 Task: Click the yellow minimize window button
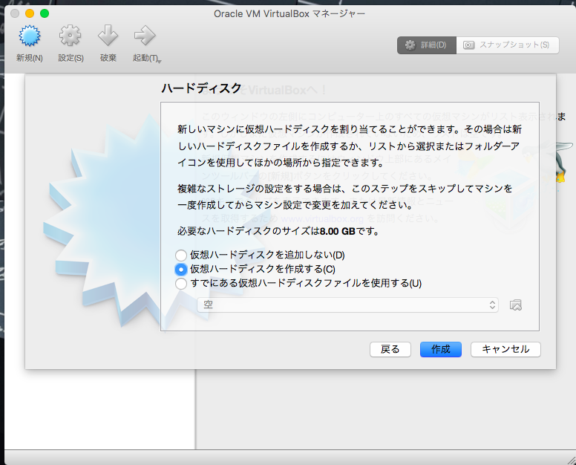tap(30, 13)
